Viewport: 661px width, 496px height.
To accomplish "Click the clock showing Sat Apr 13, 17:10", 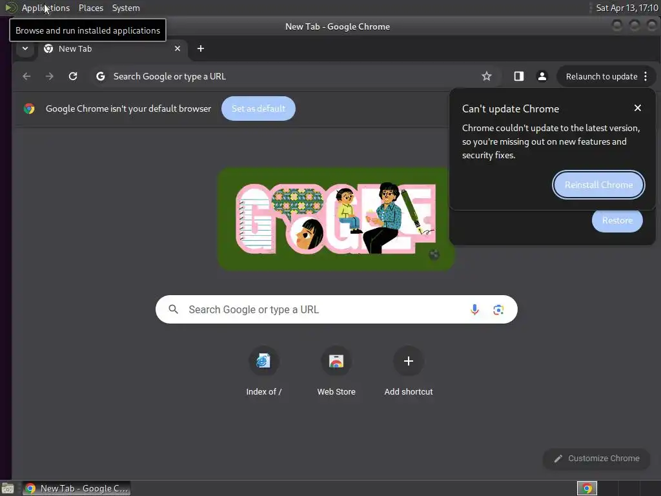I will pyautogui.click(x=626, y=8).
